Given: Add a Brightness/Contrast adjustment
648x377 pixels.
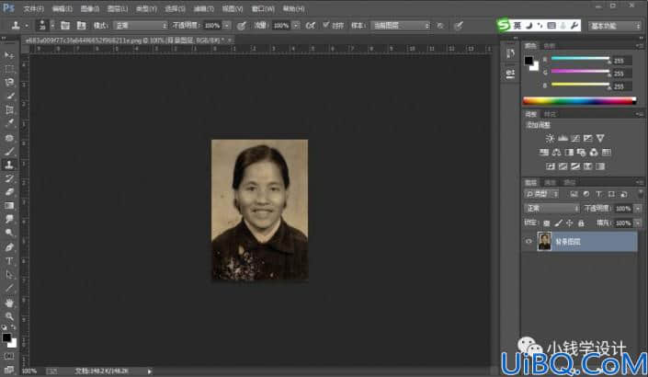Looking at the screenshot, I should (550, 138).
